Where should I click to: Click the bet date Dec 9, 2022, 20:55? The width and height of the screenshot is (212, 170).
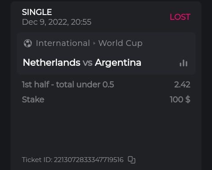pyautogui.click(x=57, y=22)
